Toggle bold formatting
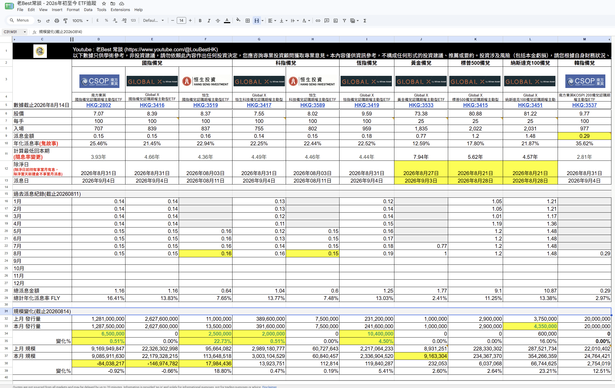Screen dimensions: 615x388 point(200,21)
